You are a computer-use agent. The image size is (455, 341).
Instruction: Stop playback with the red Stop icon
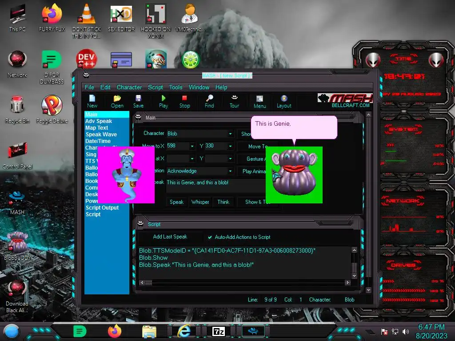click(184, 102)
